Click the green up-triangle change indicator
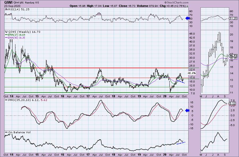The image size is (239, 157). point(187,6)
